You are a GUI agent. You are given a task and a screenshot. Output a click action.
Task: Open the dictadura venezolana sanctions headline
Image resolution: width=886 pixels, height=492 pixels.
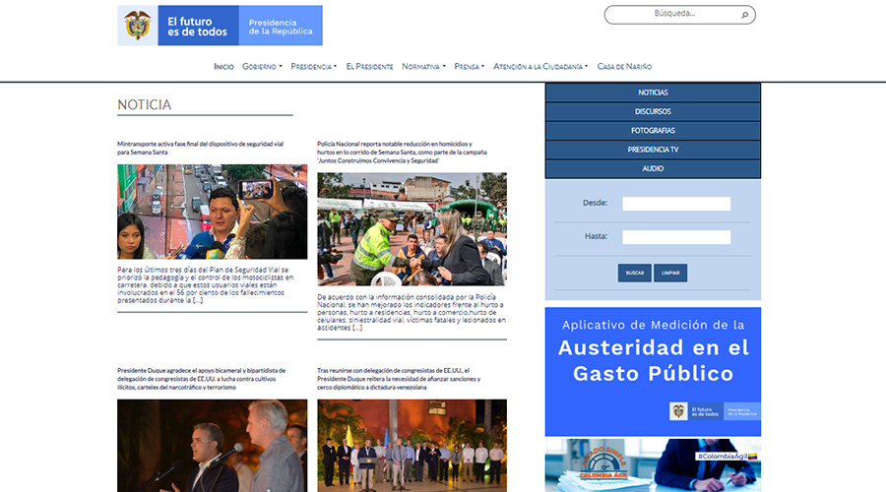pos(399,379)
